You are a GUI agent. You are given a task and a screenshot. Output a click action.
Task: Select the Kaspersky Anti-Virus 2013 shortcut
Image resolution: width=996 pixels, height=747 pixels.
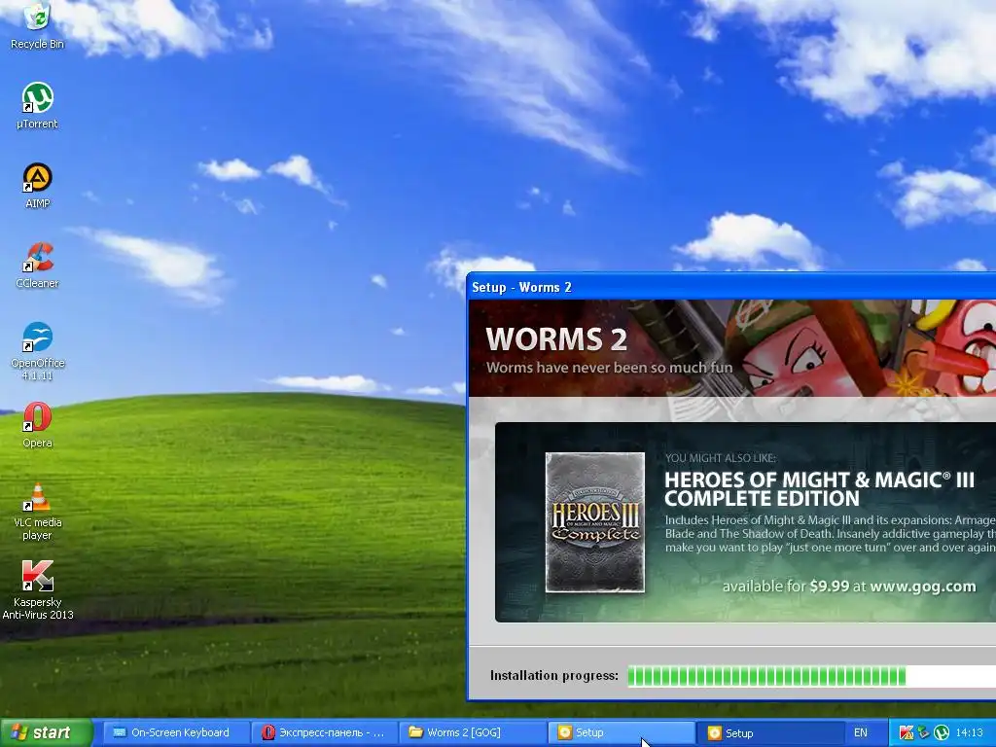(x=37, y=590)
